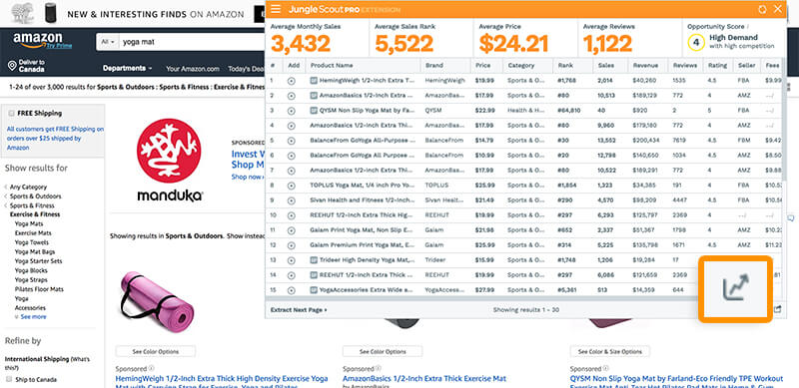
Task: Click icon before REEHUT name in row 14
Action: [314, 275]
